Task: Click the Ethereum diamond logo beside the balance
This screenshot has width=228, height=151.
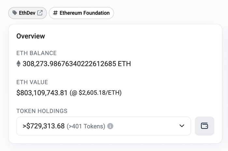Action: pyautogui.click(x=19, y=64)
